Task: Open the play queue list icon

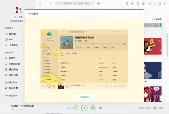Action: pyautogui.click(x=160, y=108)
